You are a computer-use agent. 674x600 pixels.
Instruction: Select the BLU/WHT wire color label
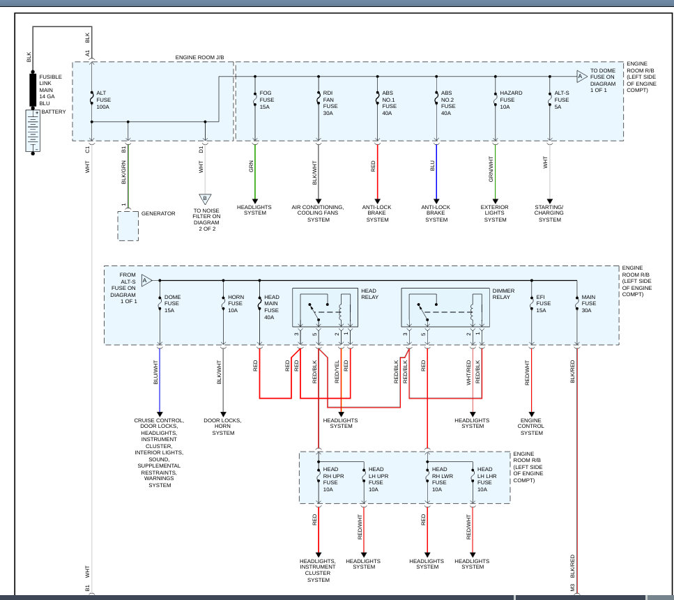(155, 372)
